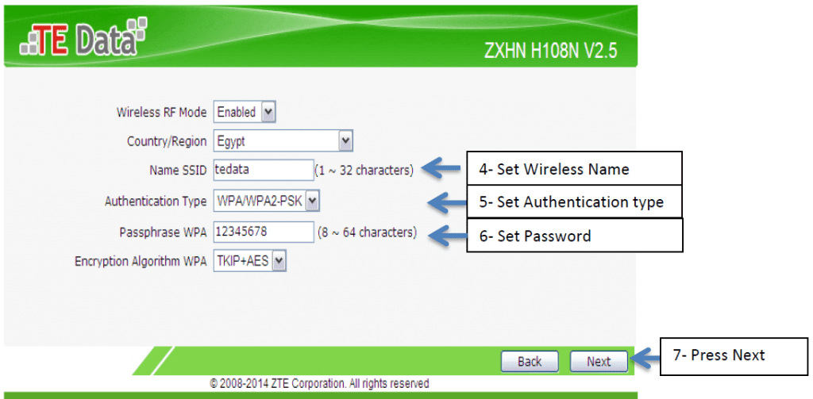
Task: Click the ZXHN H108N V2.5 model title
Action: point(551,52)
